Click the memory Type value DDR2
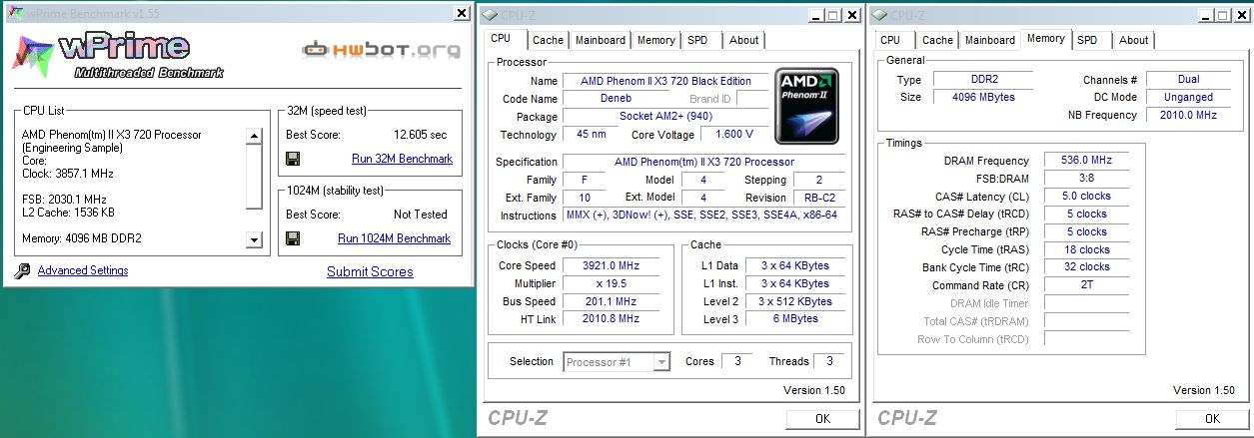The image size is (1254, 438). coord(985,80)
